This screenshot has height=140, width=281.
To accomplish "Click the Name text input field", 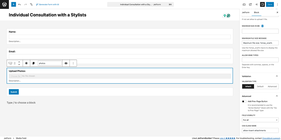I will (120, 37).
